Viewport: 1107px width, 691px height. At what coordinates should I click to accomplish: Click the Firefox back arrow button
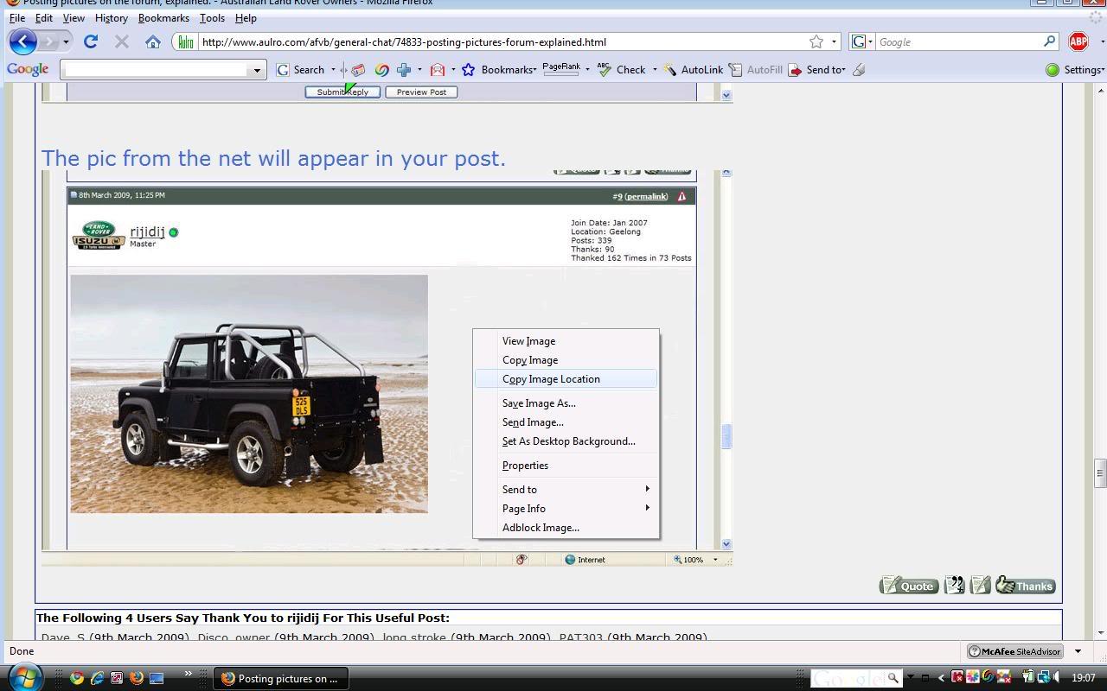(x=23, y=41)
